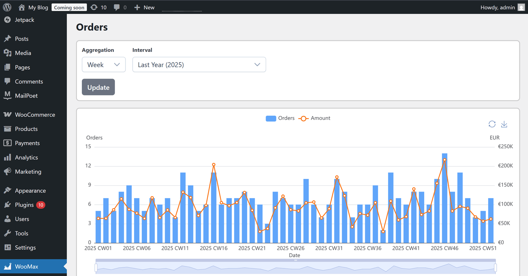Click the New link in admin bar

[149, 8]
